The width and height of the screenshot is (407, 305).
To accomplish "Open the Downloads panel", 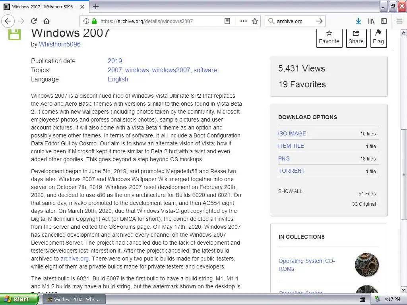I will pos(359,21).
